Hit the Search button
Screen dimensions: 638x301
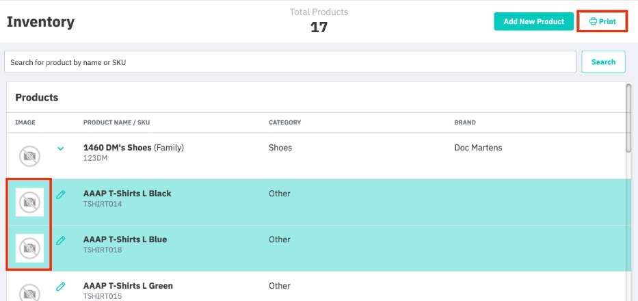click(x=603, y=62)
